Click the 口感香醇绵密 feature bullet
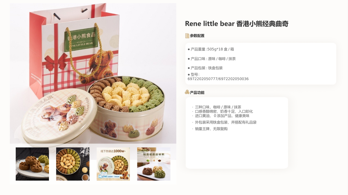This screenshot has width=348, height=195. coord(222,111)
